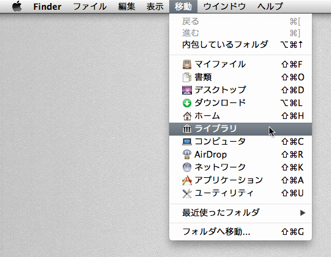
Task: Open the ファイル menu
Action: pyautogui.click(x=90, y=7)
